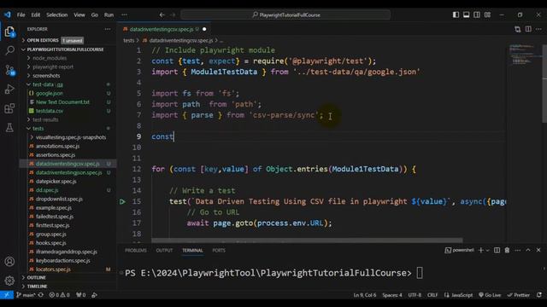Open the Source Control view
The width and height of the screenshot is (547, 307).
pyautogui.click(x=9, y=70)
